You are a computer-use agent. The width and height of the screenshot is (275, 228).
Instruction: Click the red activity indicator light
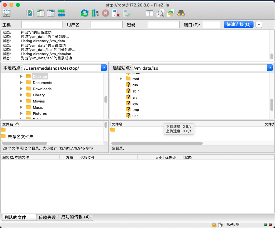pyautogui.click(x=270, y=225)
